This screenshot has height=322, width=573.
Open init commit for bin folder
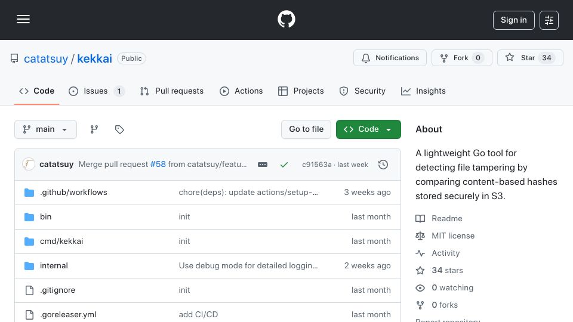[184, 217]
